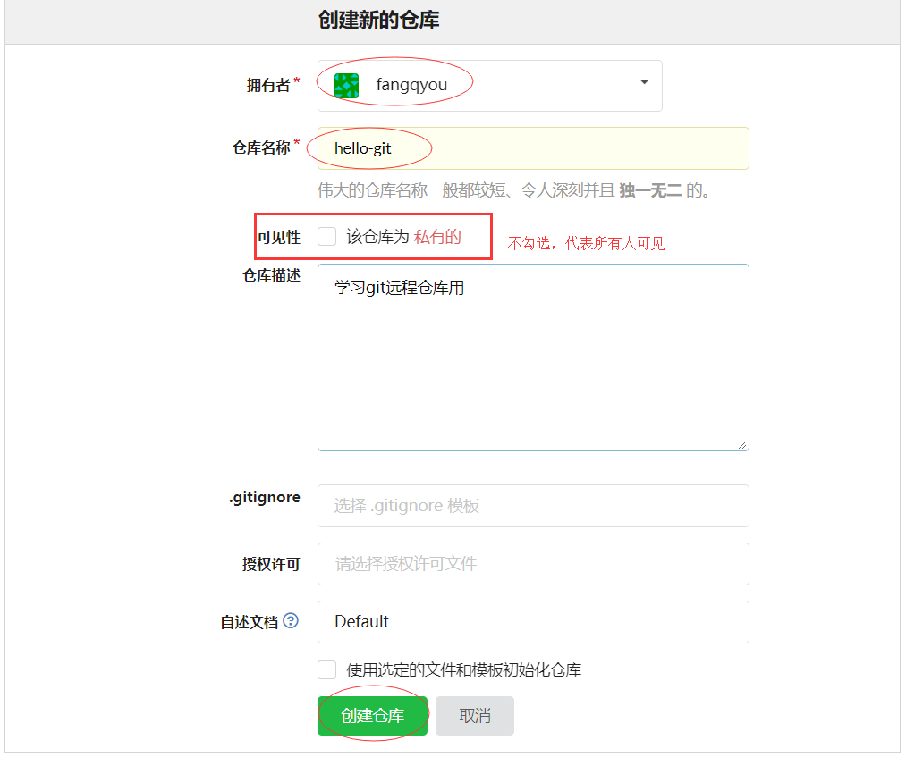The height and width of the screenshot is (757, 906).
Task: Enable 使用选定的文件和模板初始化仓库
Action: 326,669
